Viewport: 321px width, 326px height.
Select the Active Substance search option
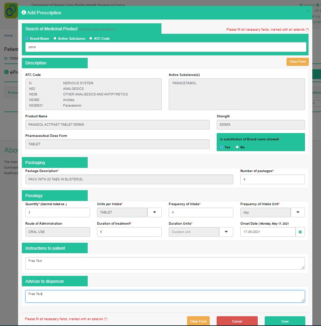pos(55,39)
